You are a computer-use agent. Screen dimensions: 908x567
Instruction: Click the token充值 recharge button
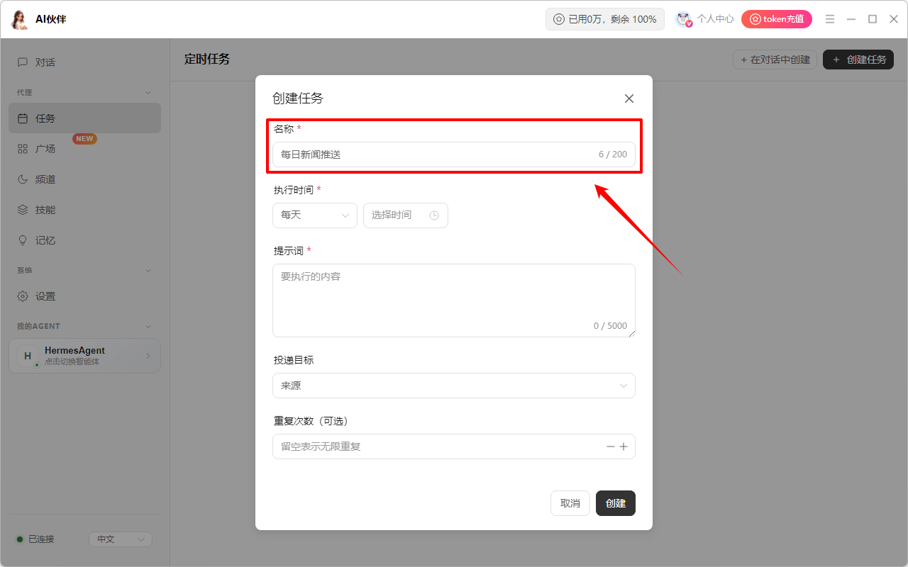tap(777, 19)
